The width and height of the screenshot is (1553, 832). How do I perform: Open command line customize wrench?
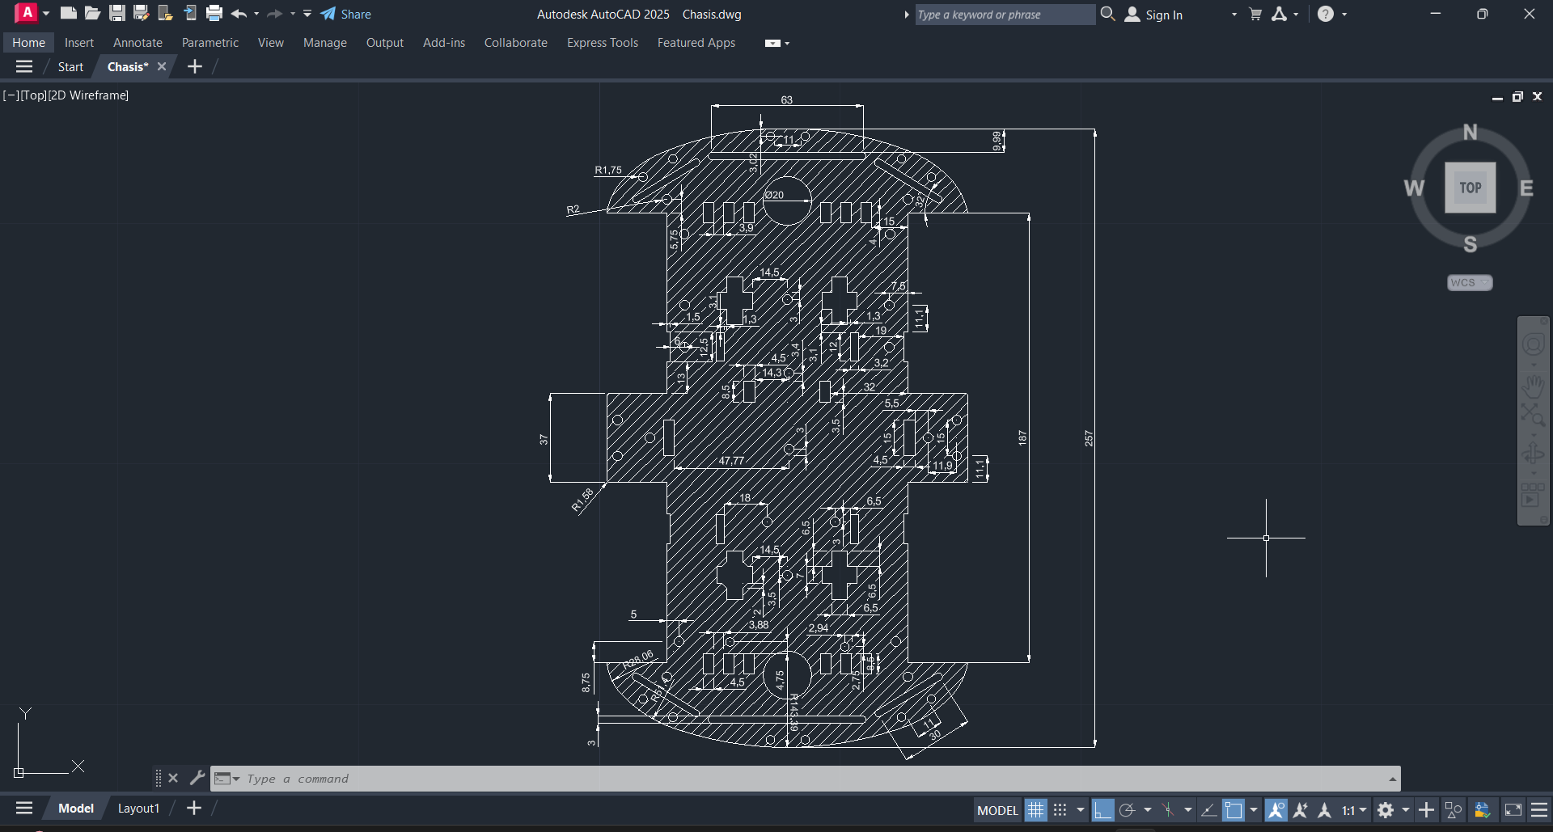[x=197, y=778]
